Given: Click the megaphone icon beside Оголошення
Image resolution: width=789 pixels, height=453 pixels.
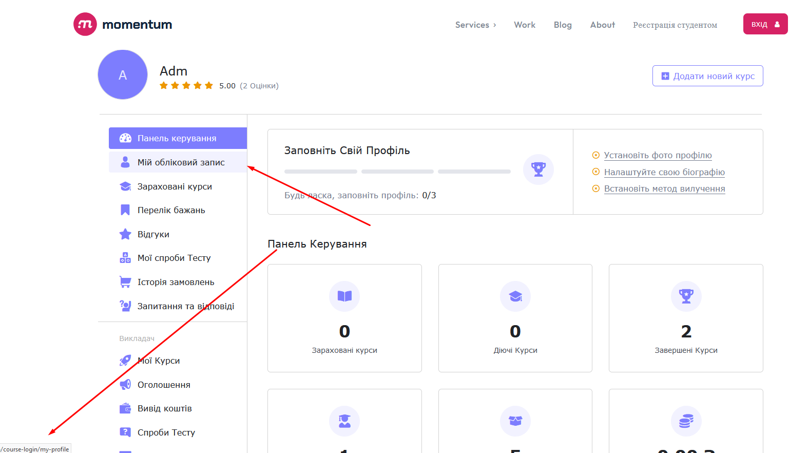Looking at the screenshot, I should 125,385.
